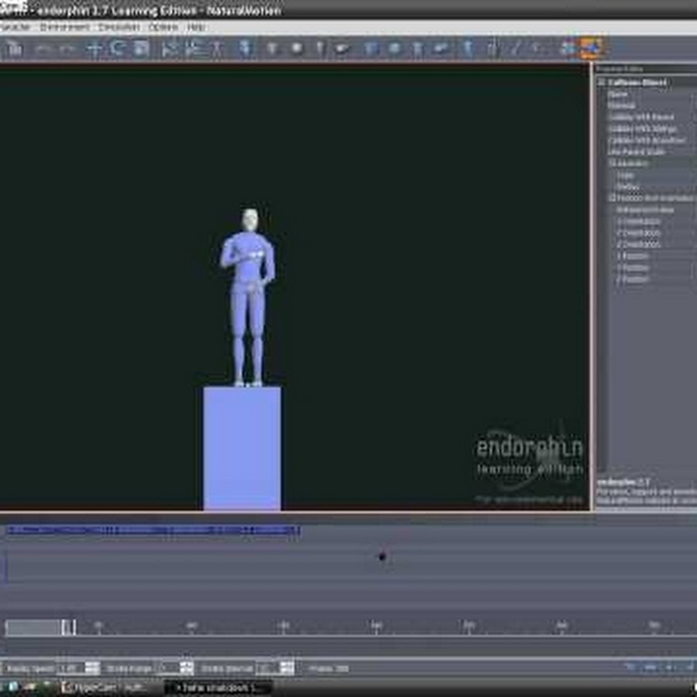
Task: Select the blue event bar in timeline
Action: coord(153,530)
